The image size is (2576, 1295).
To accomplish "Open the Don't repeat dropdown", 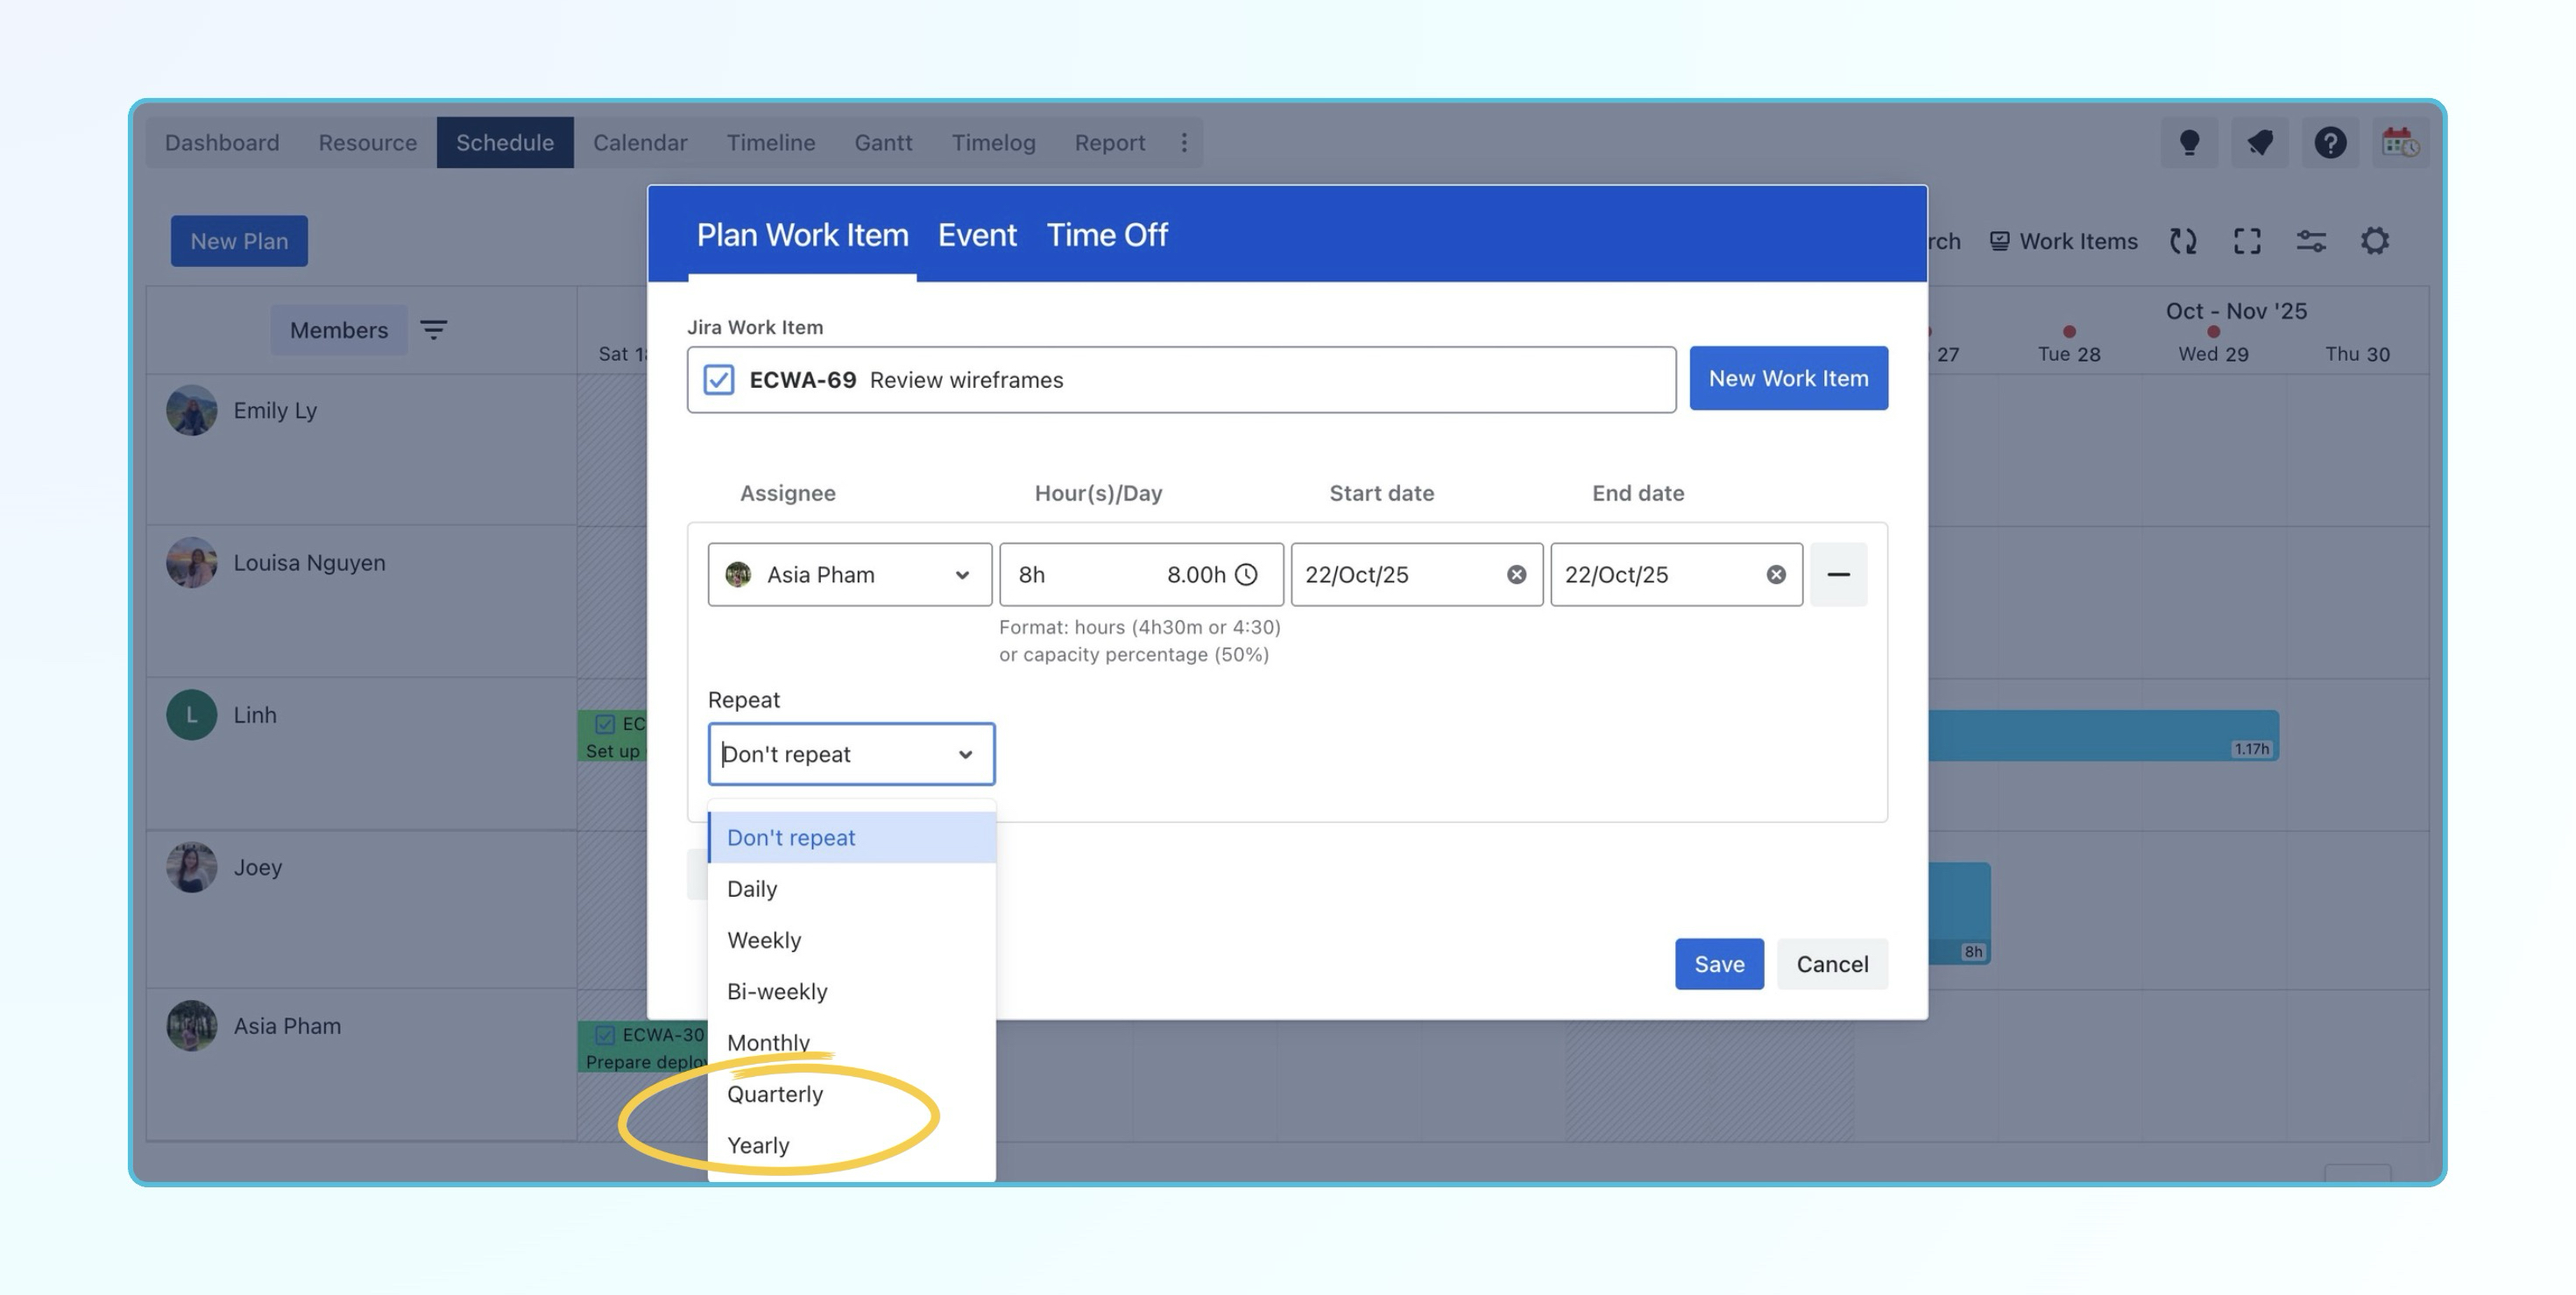I will pos(850,755).
